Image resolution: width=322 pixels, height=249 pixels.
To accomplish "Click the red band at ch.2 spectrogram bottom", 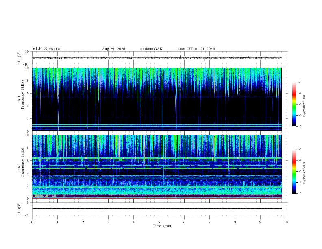I will (157, 198).
